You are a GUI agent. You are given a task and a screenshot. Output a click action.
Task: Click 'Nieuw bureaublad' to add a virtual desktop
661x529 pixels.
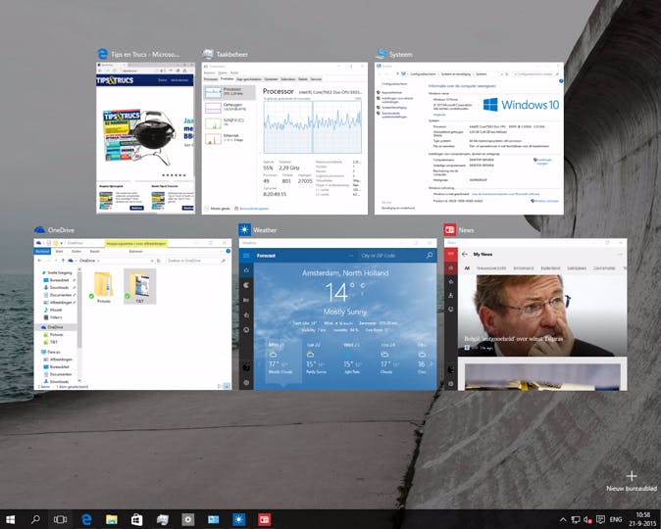(x=631, y=481)
